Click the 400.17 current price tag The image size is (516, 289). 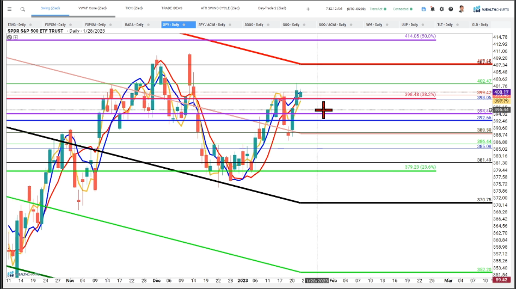tap(501, 92)
